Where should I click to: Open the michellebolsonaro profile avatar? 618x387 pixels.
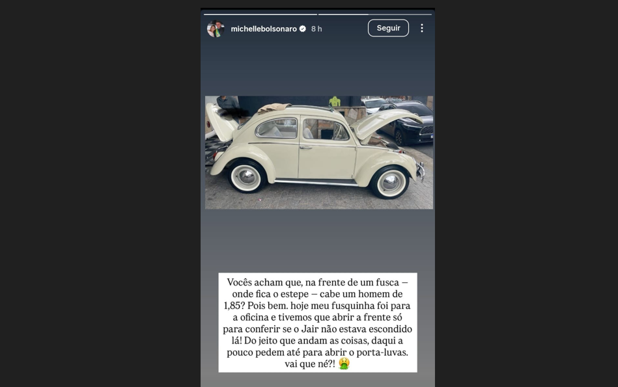tap(216, 29)
